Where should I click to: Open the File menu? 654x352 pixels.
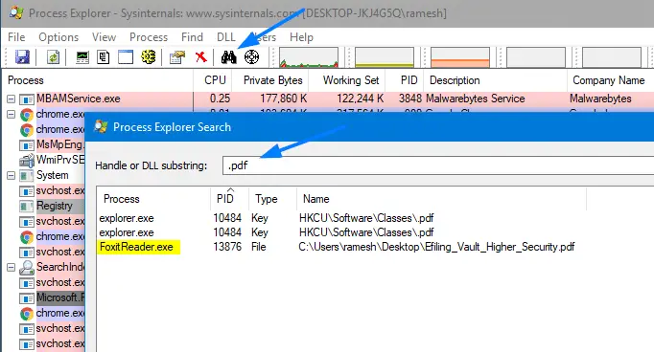16,37
